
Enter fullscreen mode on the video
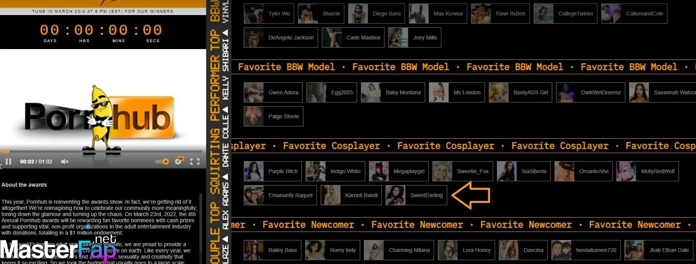click(x=195, y=162)
